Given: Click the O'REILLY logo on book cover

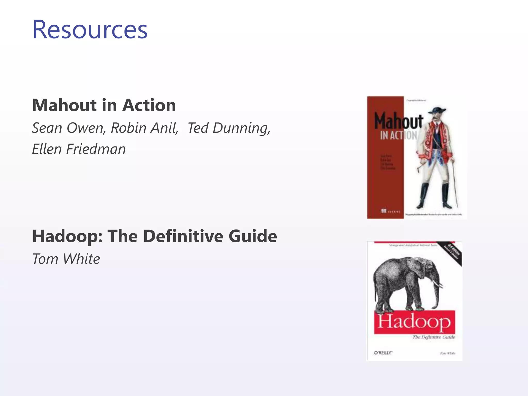Looking at the screenshot, I should coord(383,353).
